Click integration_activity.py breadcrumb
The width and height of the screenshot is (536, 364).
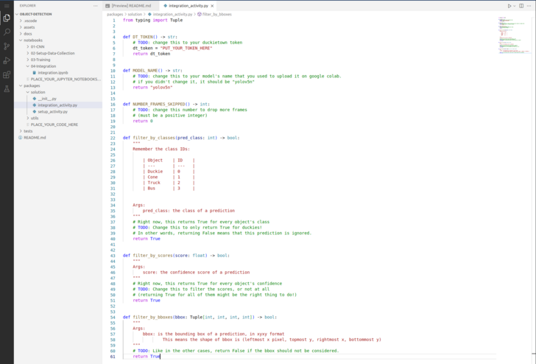point(172,15)
